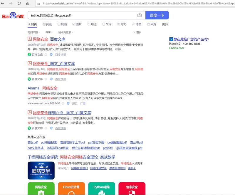235x195 pixels.
Task: Switch to the 采购 tab
Action: 152,24
